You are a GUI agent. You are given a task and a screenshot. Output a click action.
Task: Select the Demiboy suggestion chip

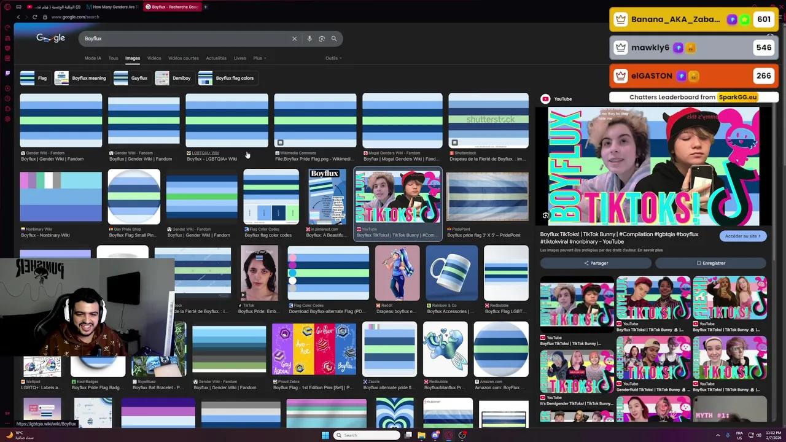point(174,78)
